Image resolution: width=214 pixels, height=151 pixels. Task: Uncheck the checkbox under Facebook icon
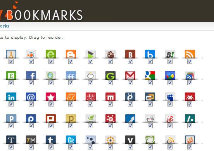point(31,82)
